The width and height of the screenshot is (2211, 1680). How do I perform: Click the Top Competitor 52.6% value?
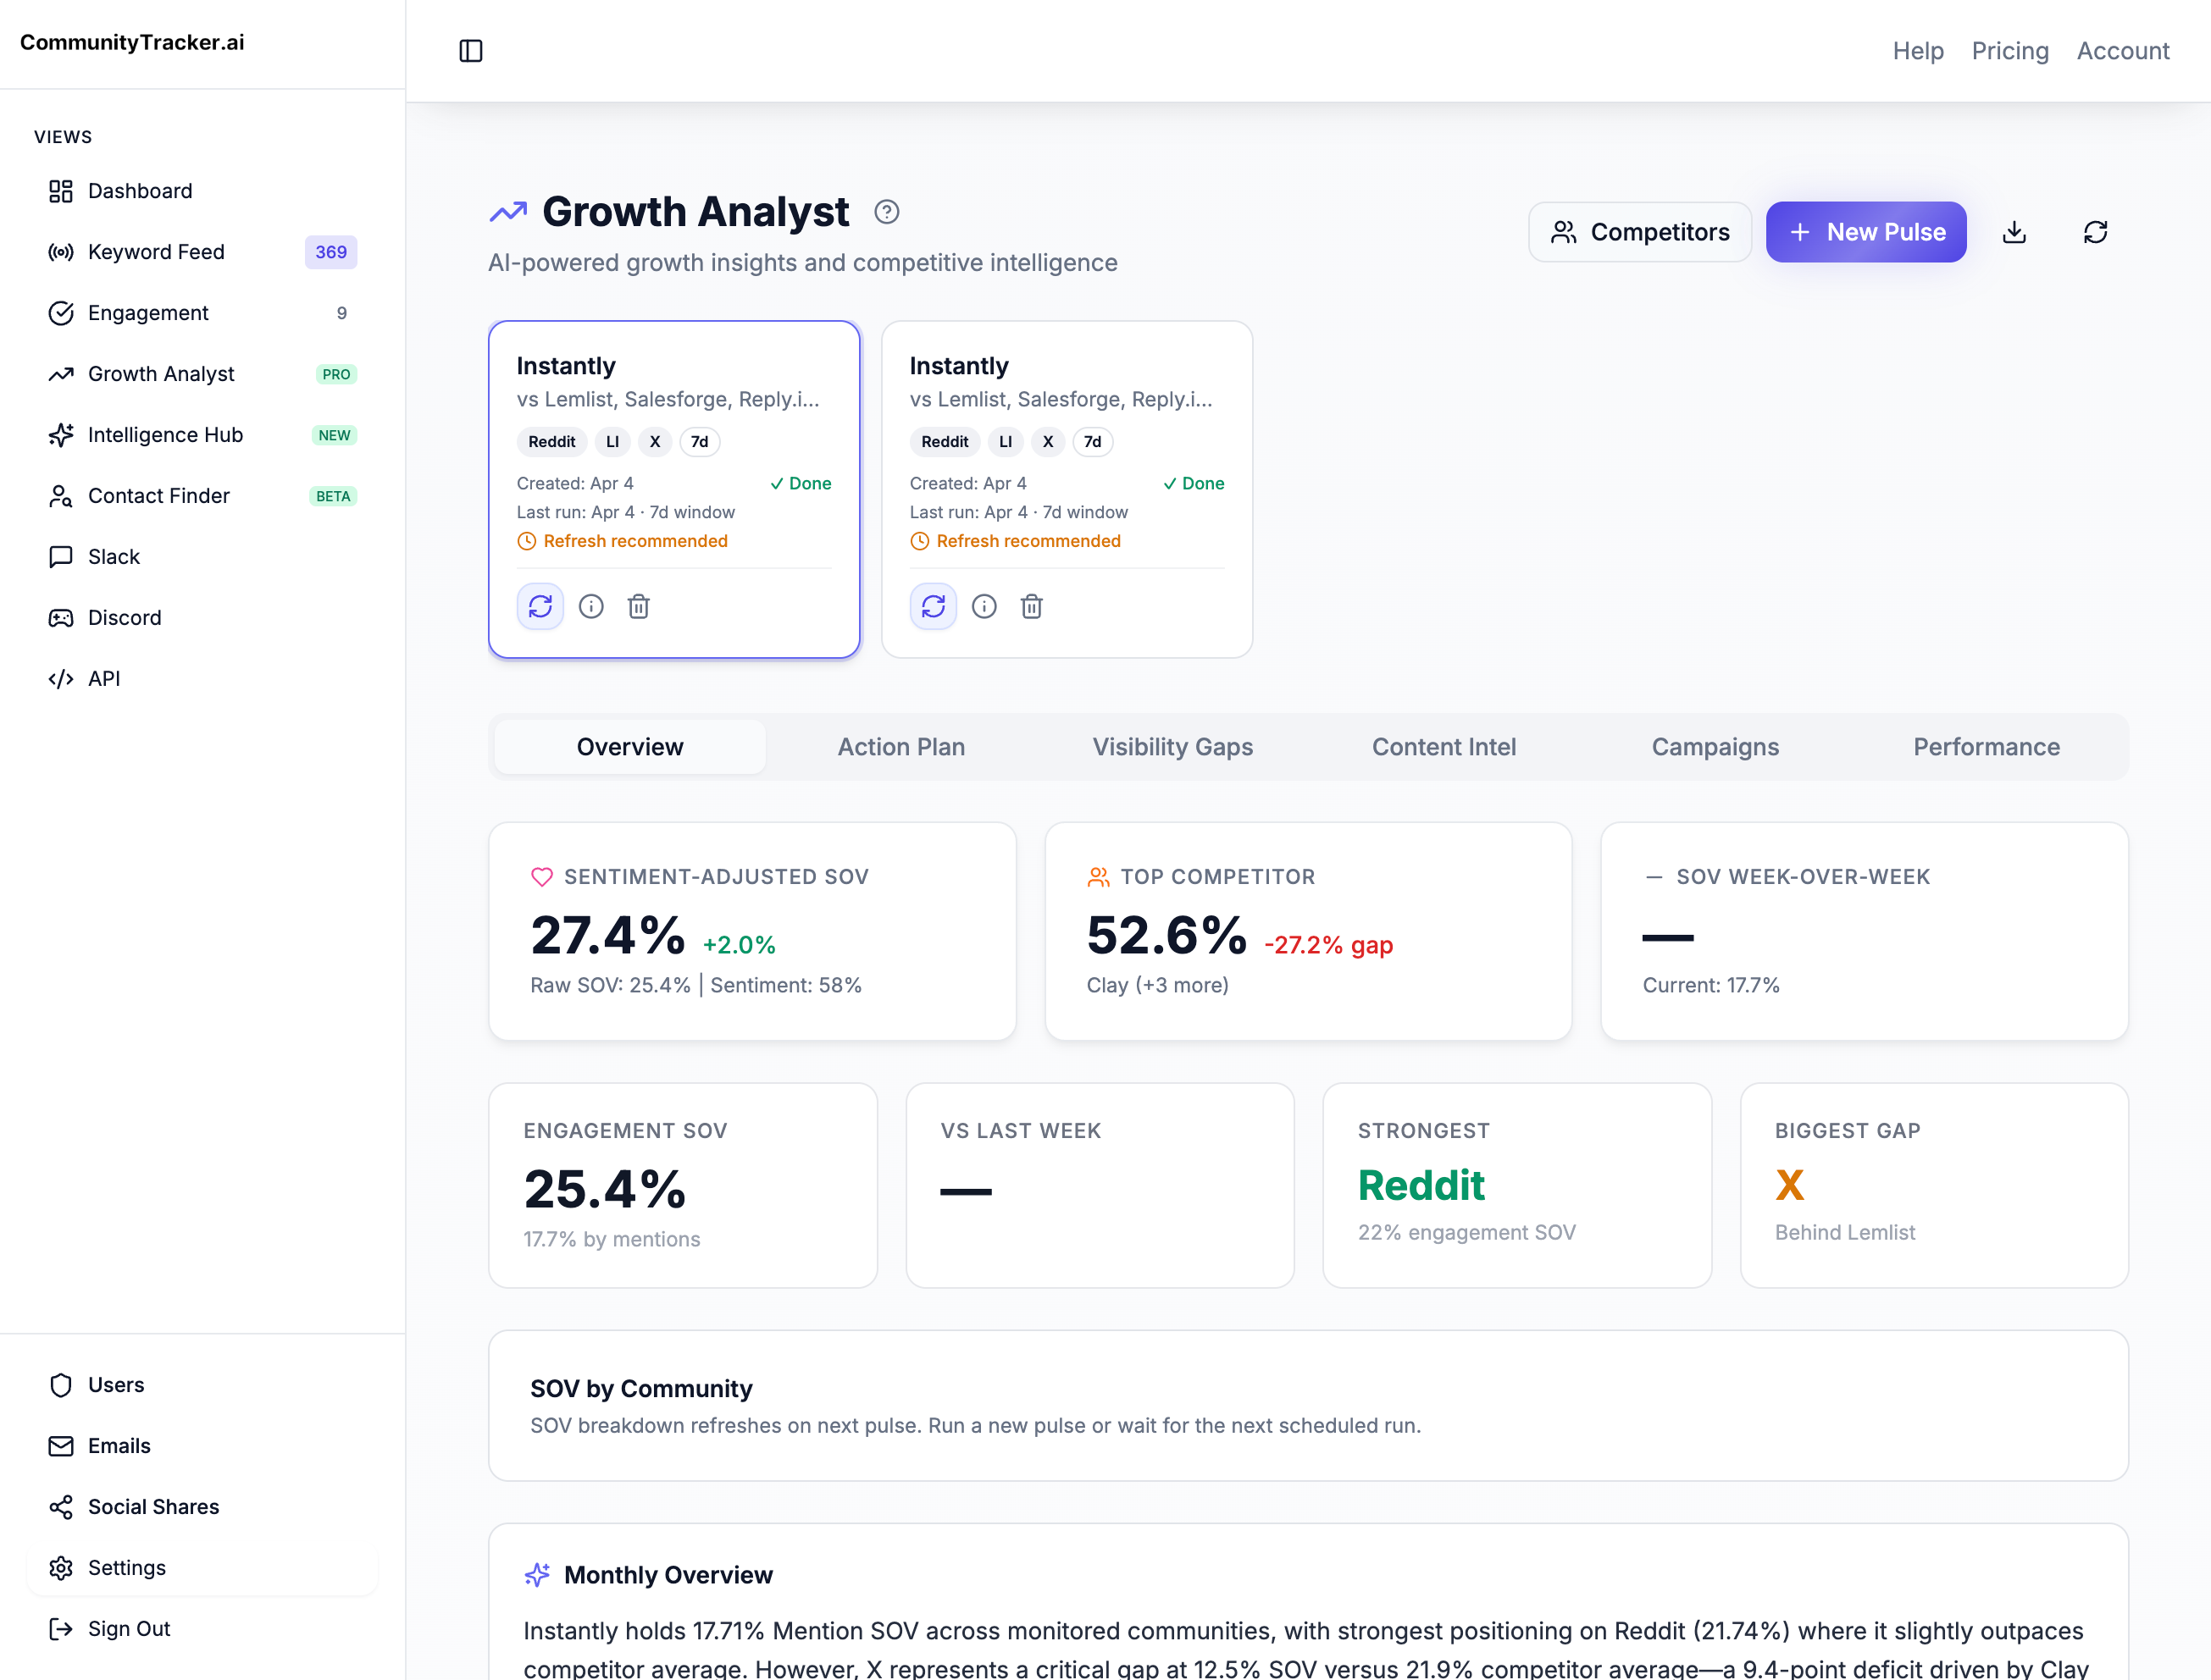[1166, 936]
